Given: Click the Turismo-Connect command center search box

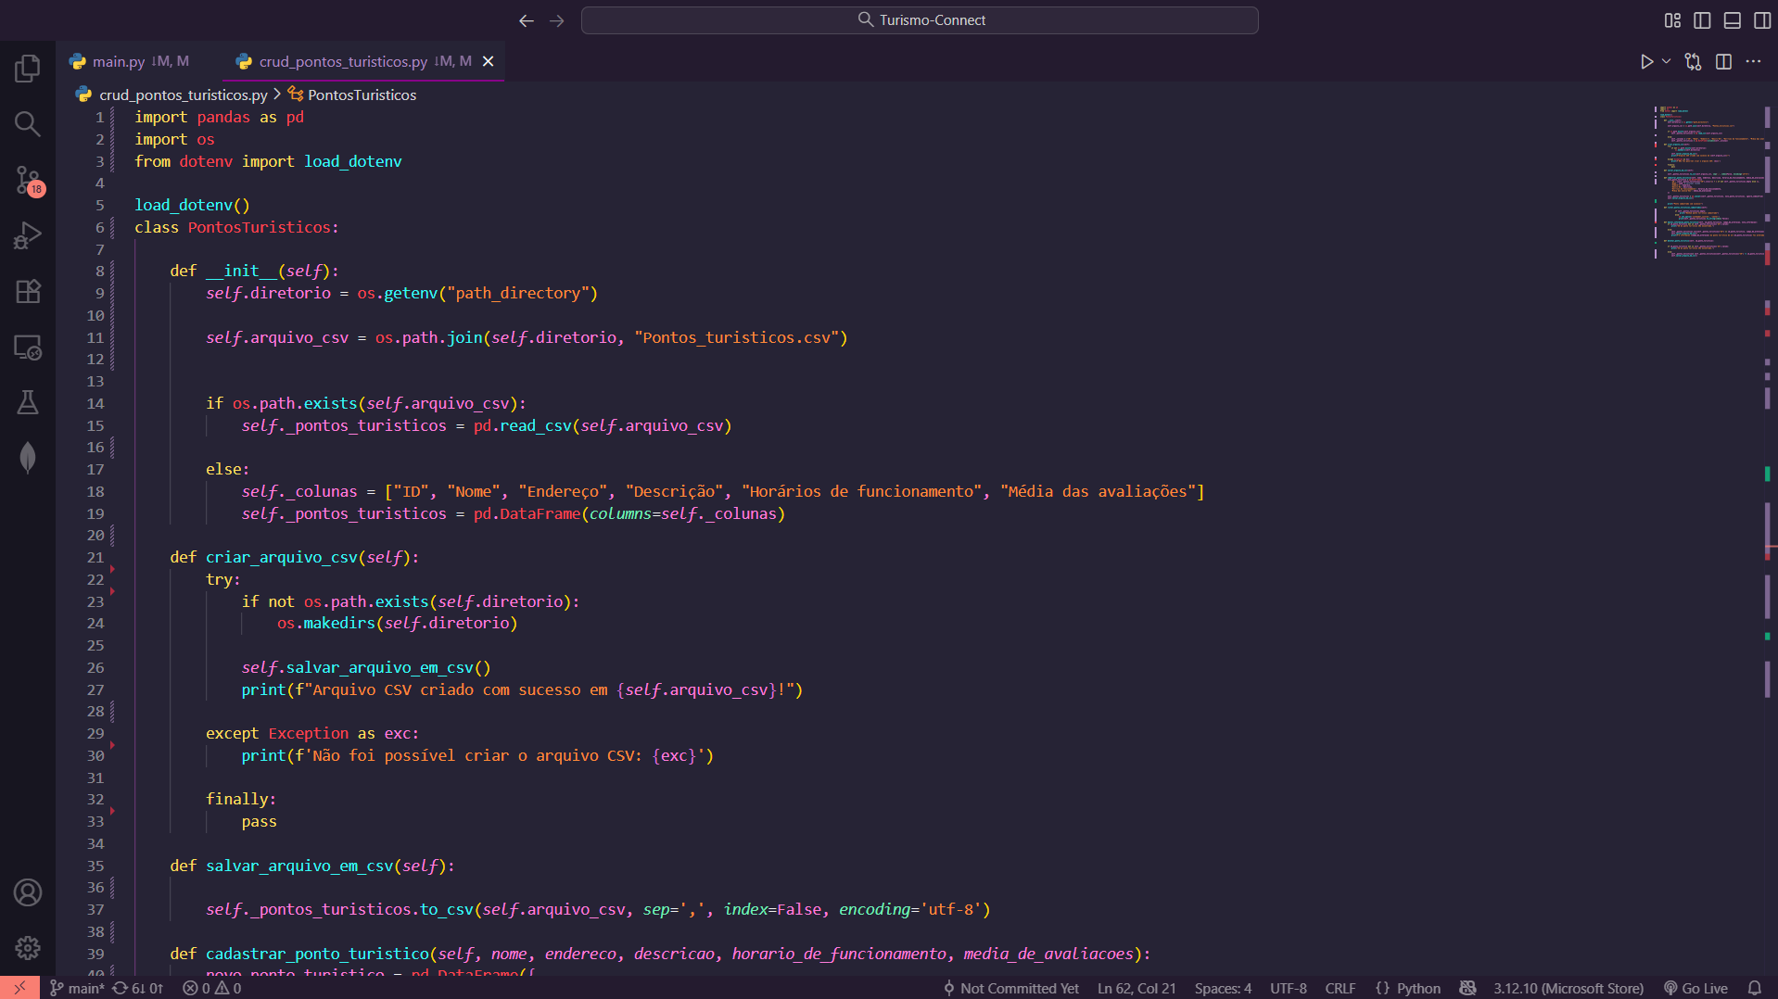Looking at the screenshot, I should pos(920,20).
